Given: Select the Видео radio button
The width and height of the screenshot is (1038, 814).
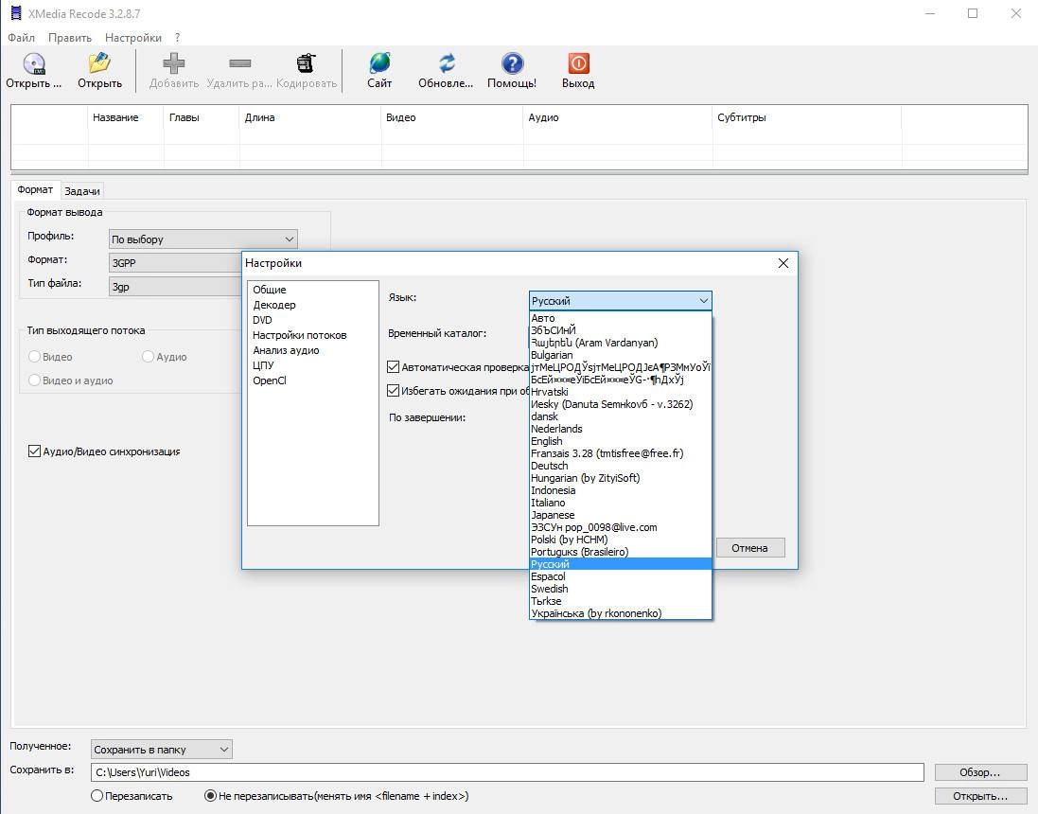Looking at the screenshot, I should click(x=34, y=356).
